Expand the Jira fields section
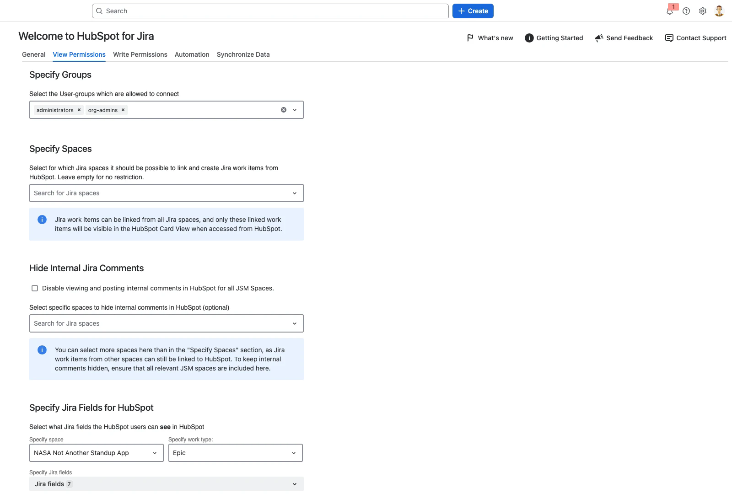The image size is (732, 494). (x=167, y=484)
